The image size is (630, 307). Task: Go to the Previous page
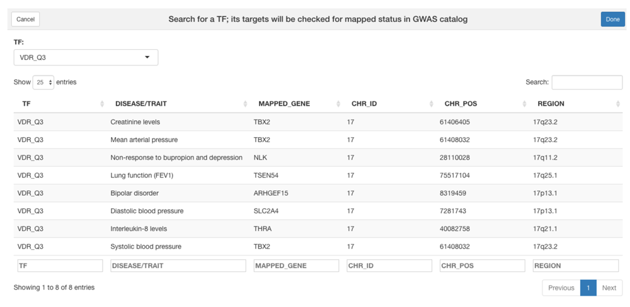point(561,287)
